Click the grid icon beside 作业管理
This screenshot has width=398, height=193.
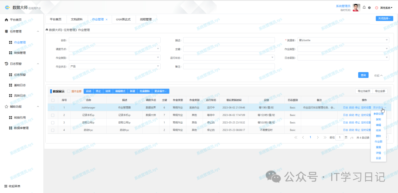click(x=11, y=42)
